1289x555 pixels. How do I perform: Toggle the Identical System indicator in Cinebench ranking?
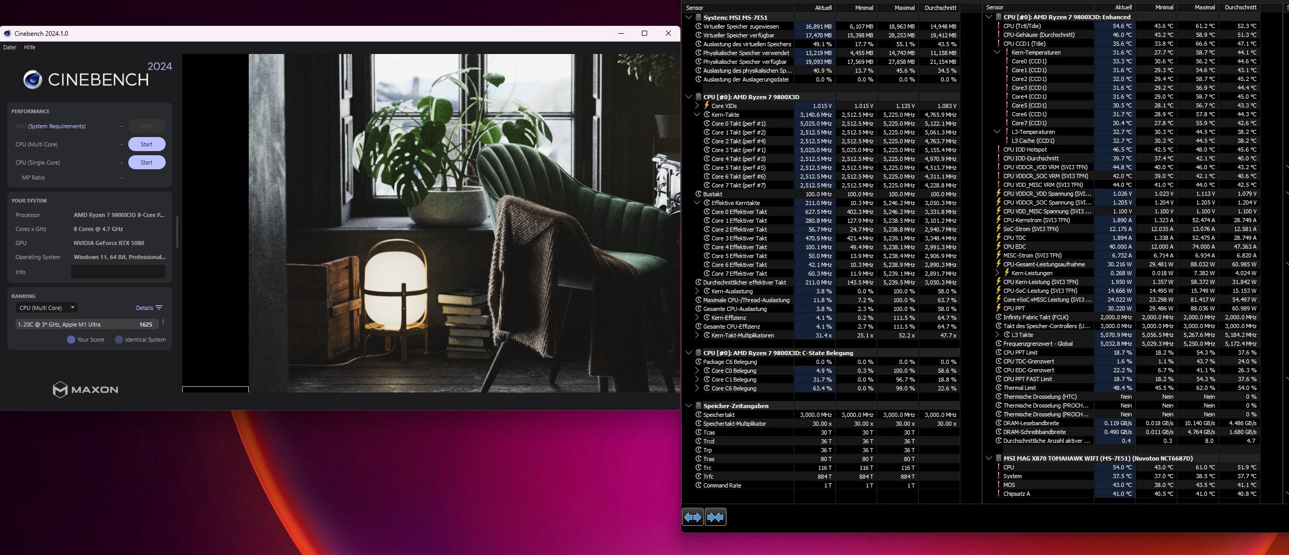119,340
